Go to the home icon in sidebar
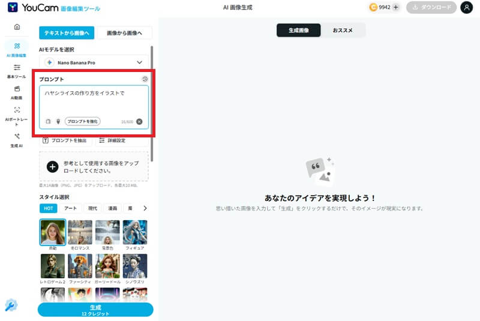Screen dimensions: 480x321 point(17,27)
